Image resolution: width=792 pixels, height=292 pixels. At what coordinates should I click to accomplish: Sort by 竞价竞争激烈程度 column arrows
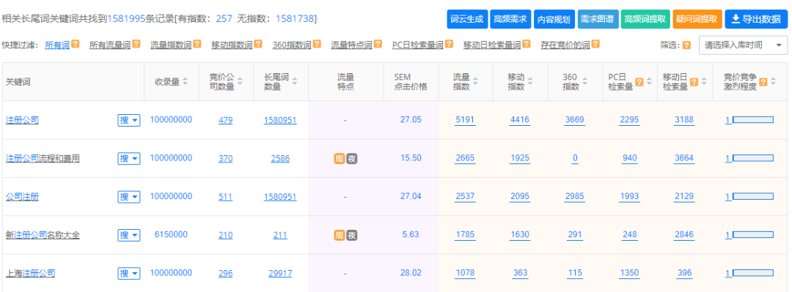click(x=772, y=82)
